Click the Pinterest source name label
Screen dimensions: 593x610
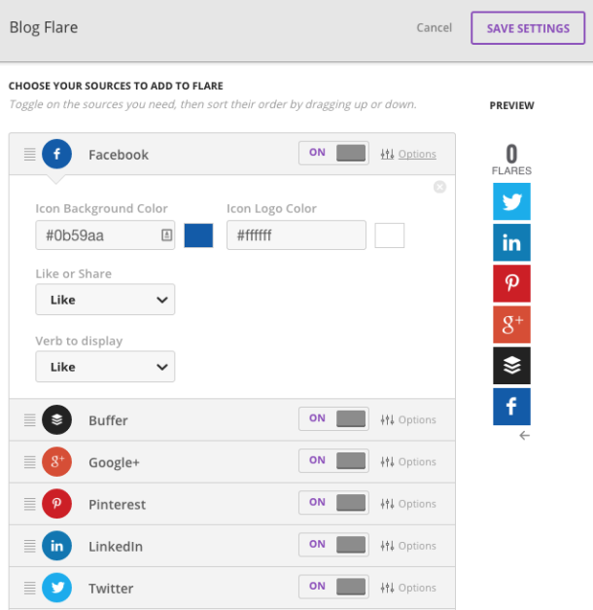tap(117, 505)
